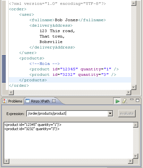The height and width of the screenshot is (168, 143).
Task: Click results pane scrollbar down arrow
Action: point(136,156)
